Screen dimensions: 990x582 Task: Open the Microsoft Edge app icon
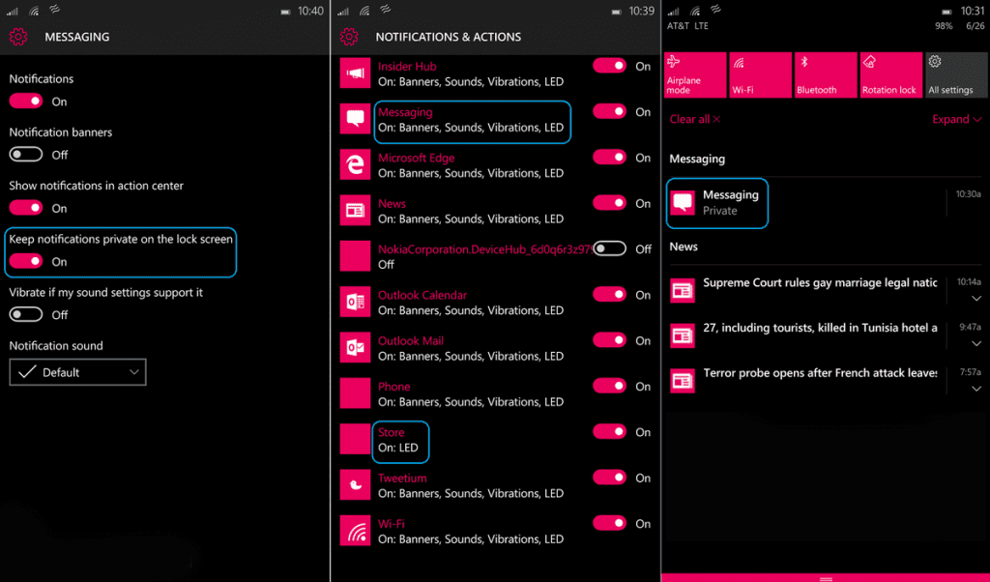[x=355, y=164]
